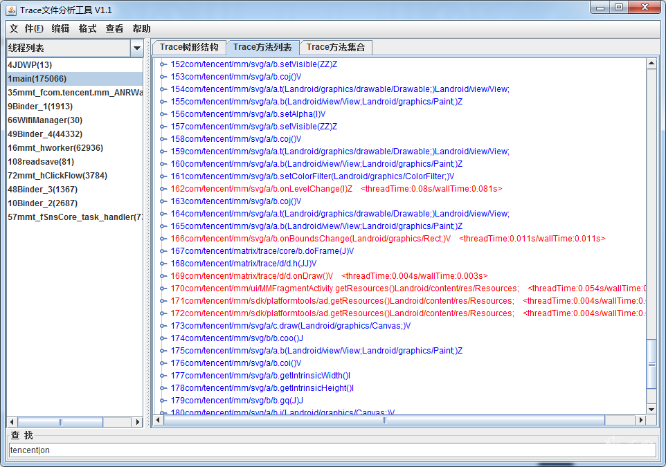
Task: Select thread 1main(175066)
Action: [75, 79]
